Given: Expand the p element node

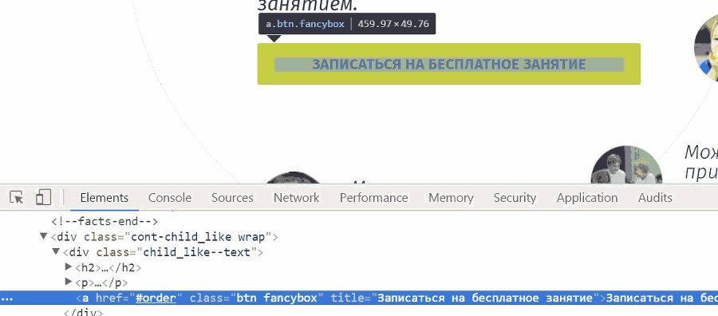Looking at the screenshot, I should (69, 282).
